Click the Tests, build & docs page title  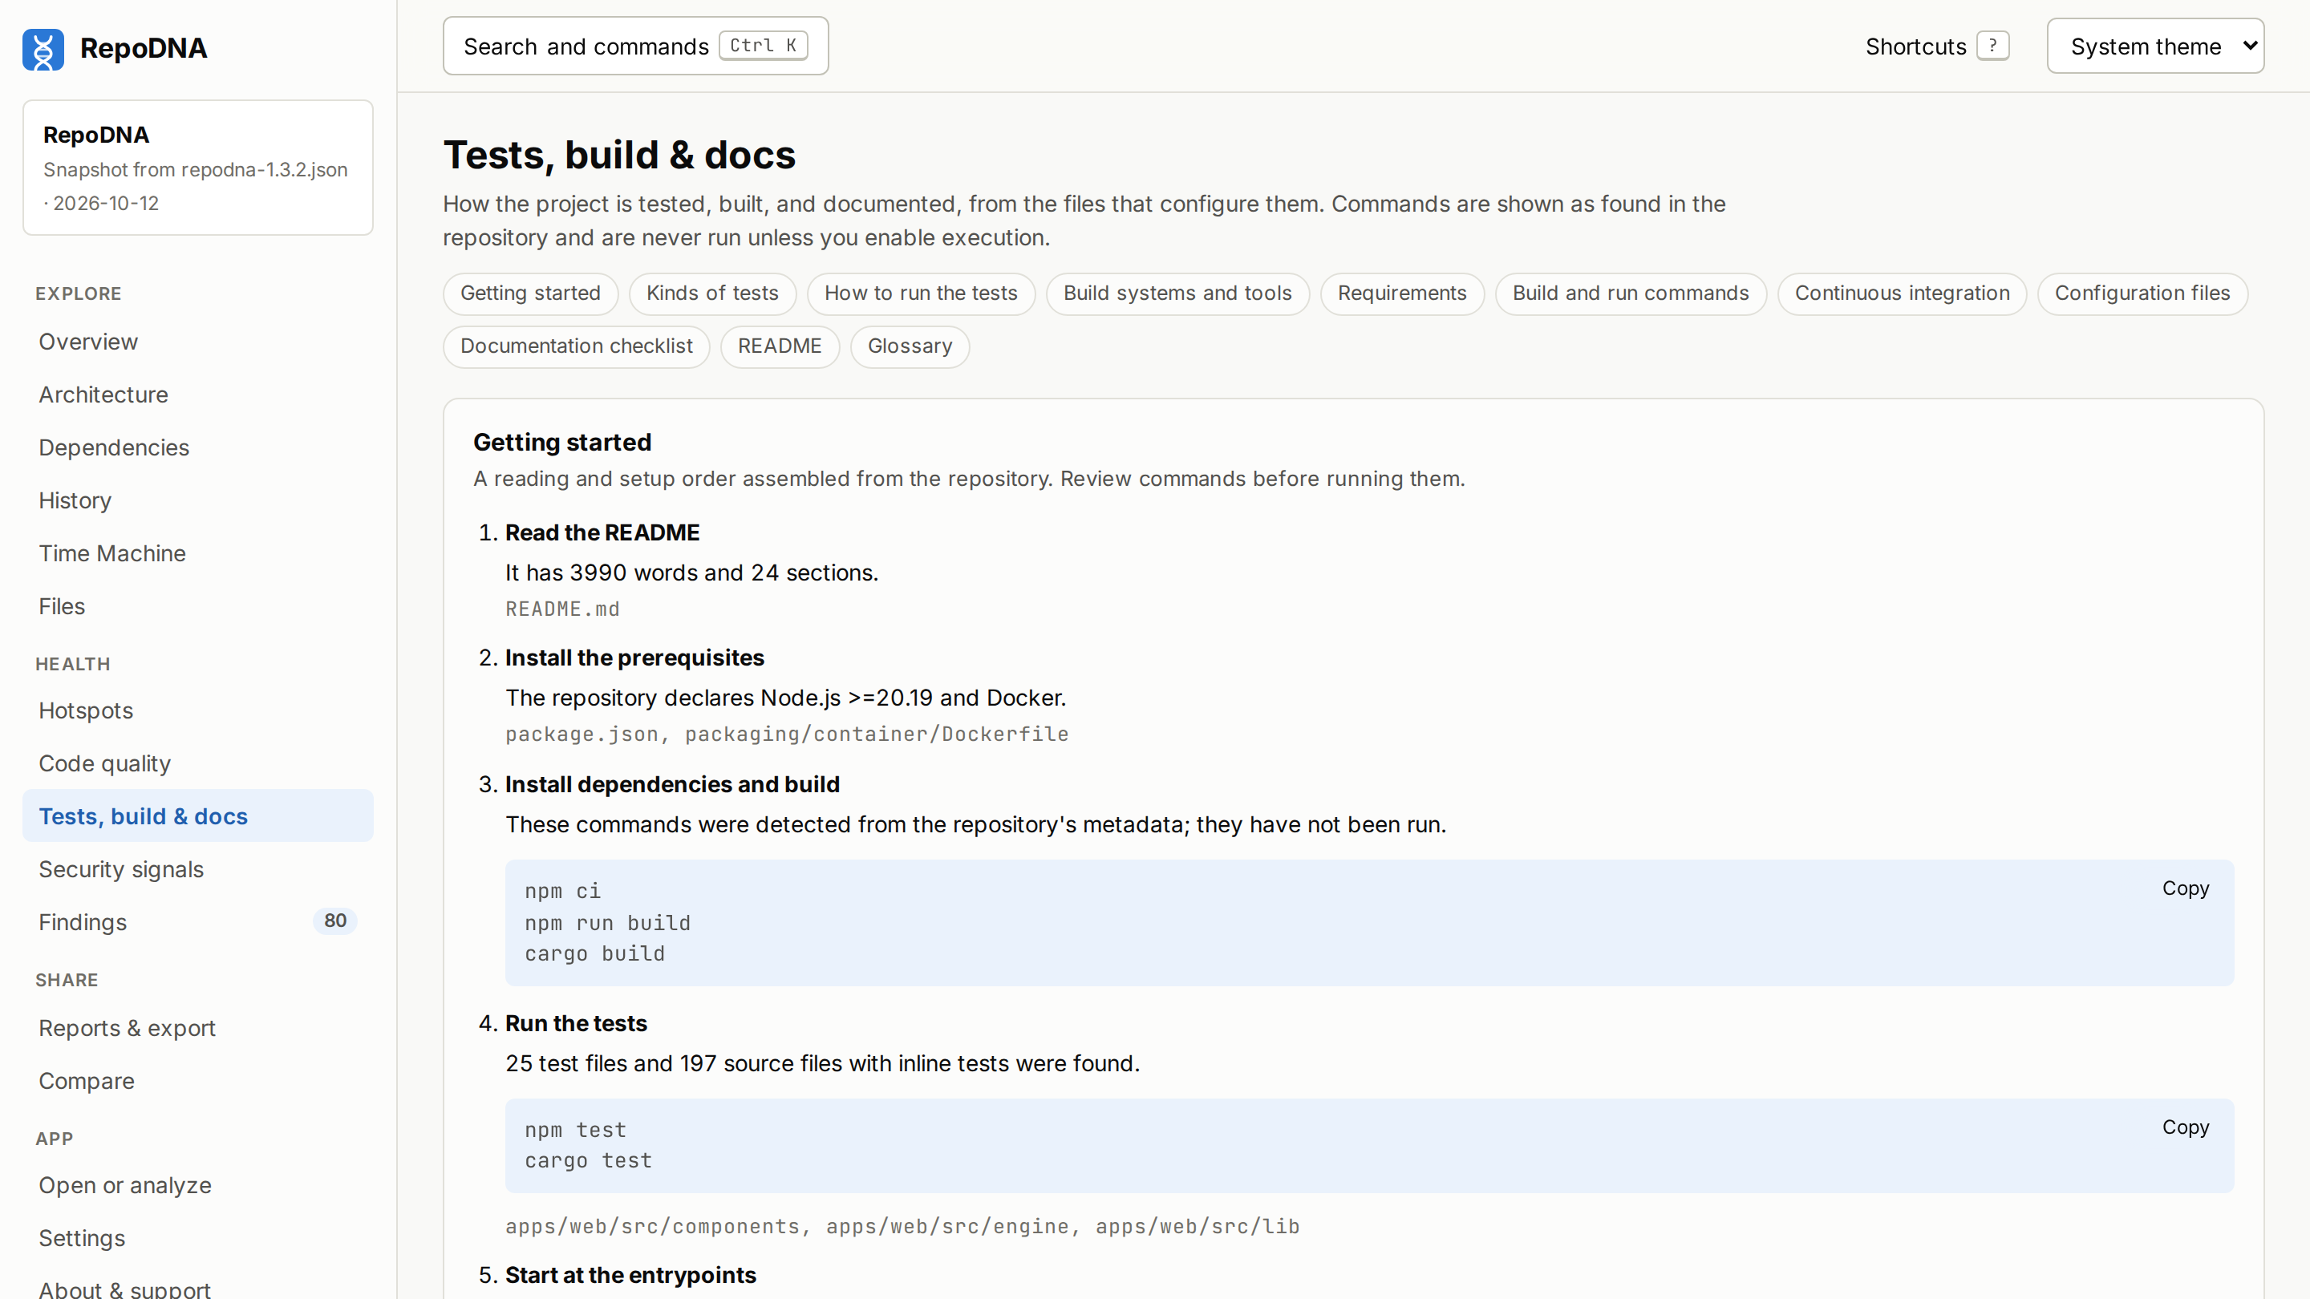click(x=618, y=155)
